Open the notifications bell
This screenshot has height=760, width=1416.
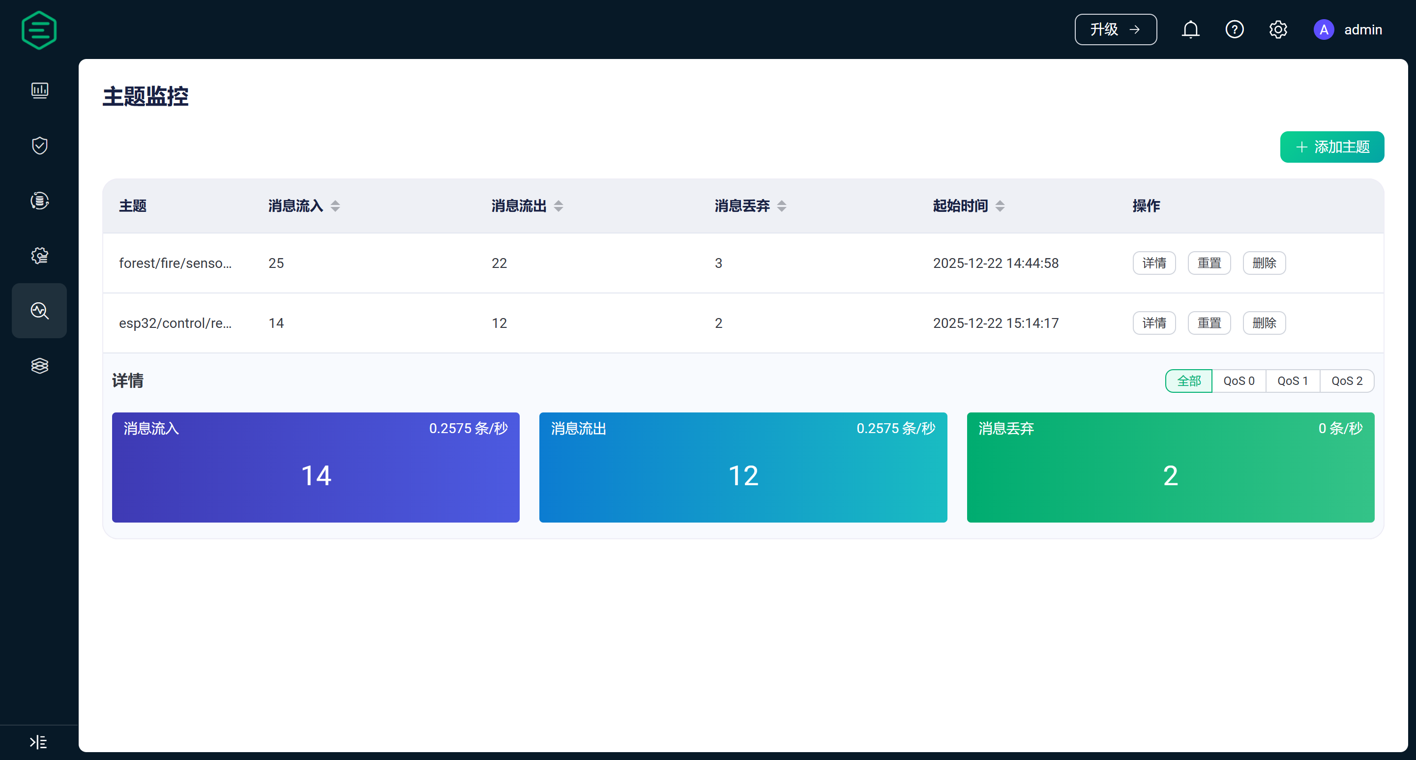[1190, 29]
